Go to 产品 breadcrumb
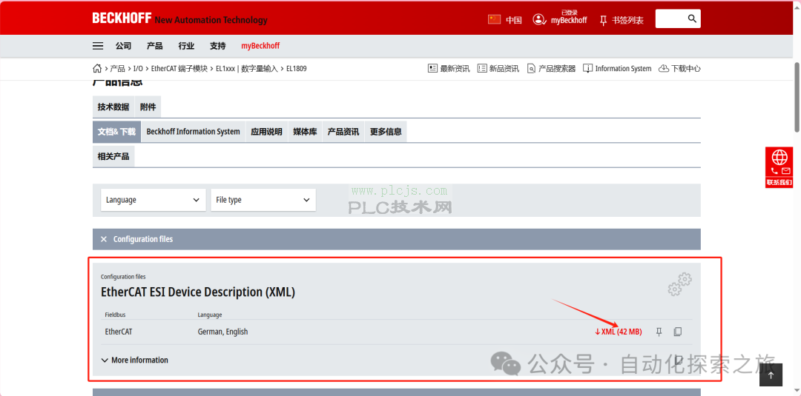 point(117,68)
